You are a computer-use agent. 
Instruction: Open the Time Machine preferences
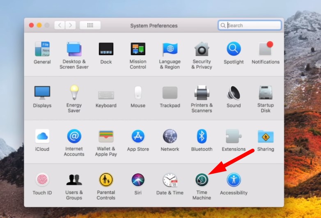coord(202,180)
